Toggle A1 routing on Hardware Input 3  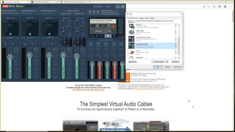click(55, 49)
